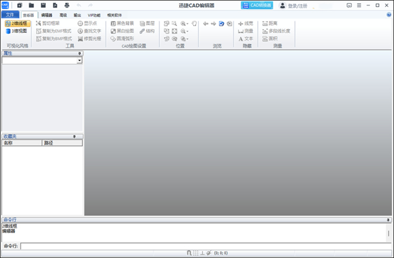Select the 距离 distance measure tool
This screenshot has width=394, height=258.
coord(270,24)
